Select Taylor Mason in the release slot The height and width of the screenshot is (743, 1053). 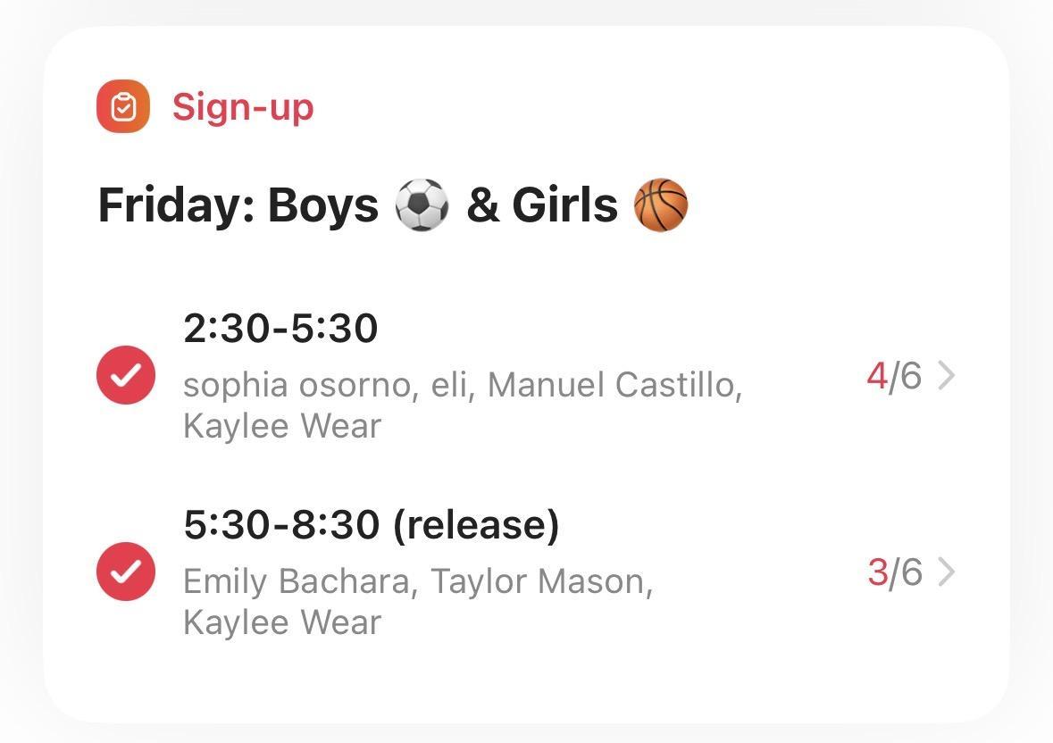(541, 581)
